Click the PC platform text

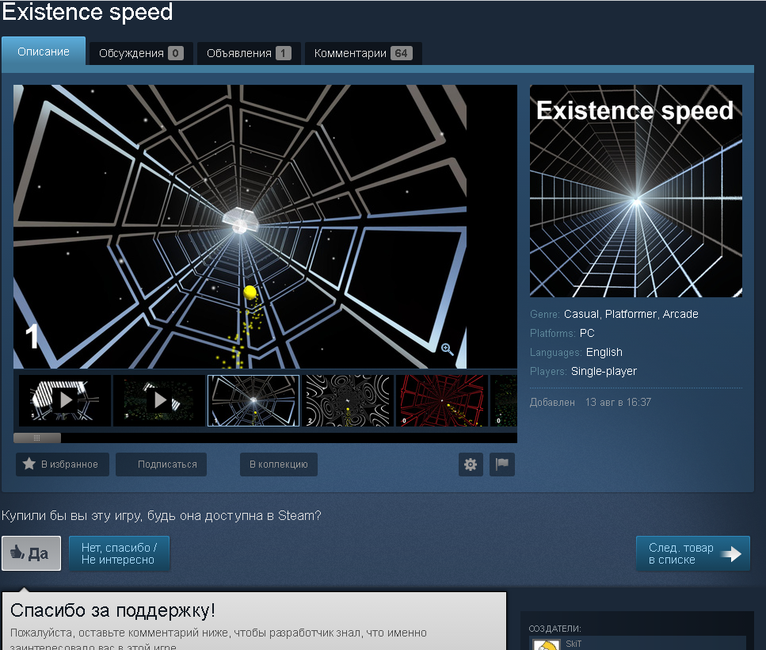pyautogui.click(x=587, y=333)
